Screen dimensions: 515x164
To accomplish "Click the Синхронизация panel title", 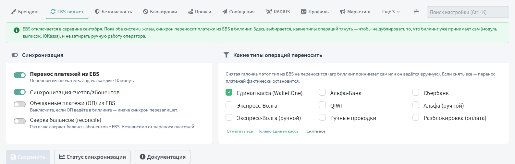I will pos(43,55).
